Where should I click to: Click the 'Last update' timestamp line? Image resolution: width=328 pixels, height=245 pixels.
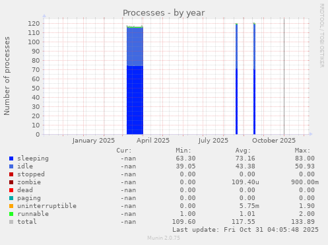pyautogui.click(x=245, y=230)
